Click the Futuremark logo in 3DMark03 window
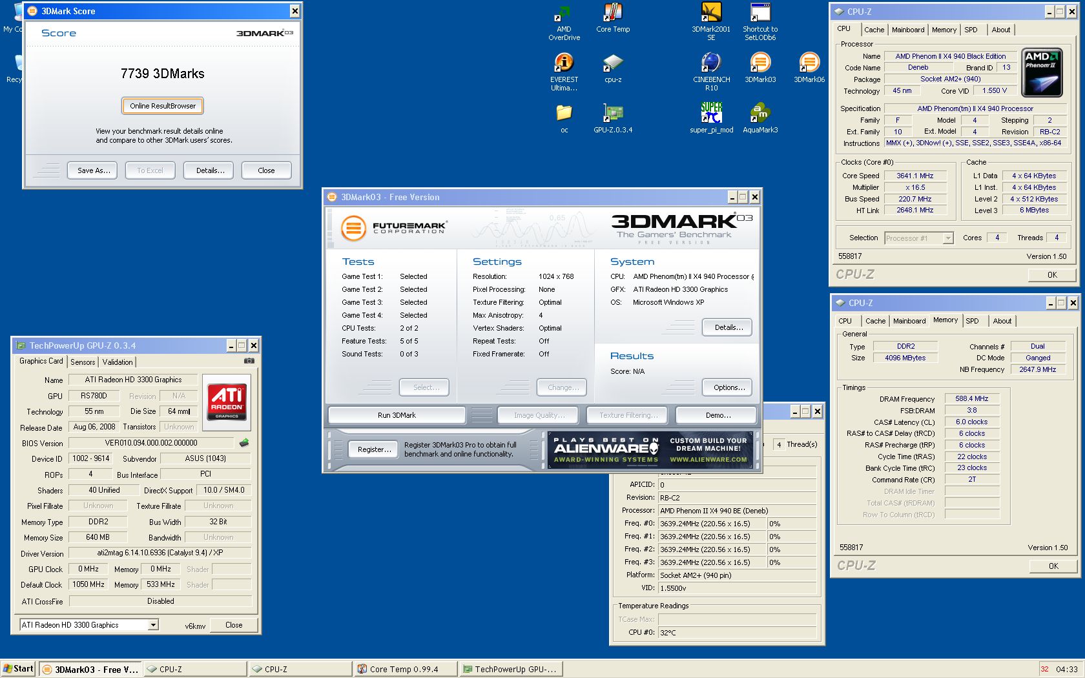Screen dimensions: 1085x678 (x=393, y=228)
